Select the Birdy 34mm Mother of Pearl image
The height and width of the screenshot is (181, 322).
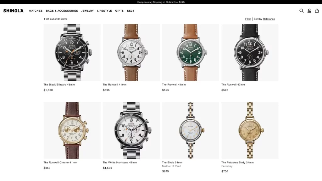coord(191,130)
